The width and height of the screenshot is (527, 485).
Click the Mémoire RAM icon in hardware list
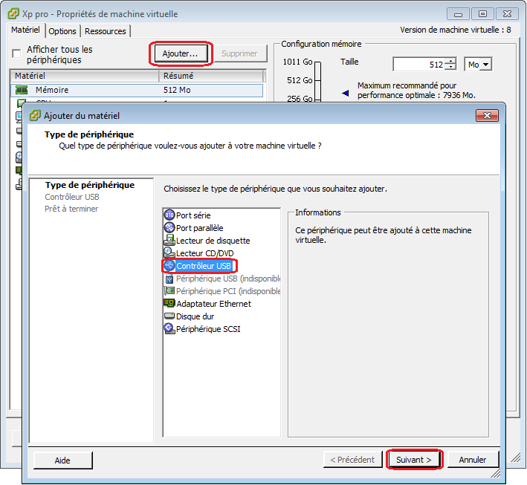22,90
